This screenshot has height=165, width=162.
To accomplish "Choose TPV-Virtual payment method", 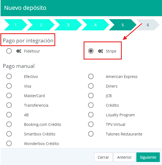I will click(91, 124).
